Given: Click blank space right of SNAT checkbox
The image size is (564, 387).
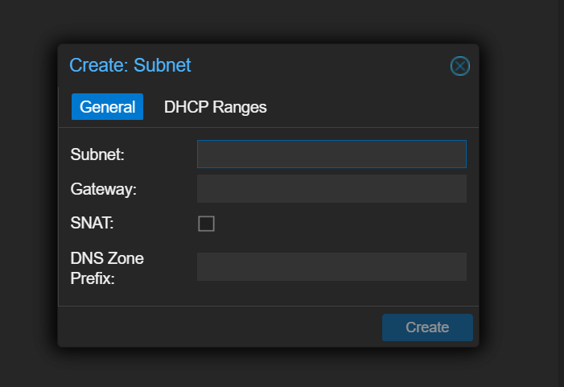Looking at the screenshot, I should [338, 224].
